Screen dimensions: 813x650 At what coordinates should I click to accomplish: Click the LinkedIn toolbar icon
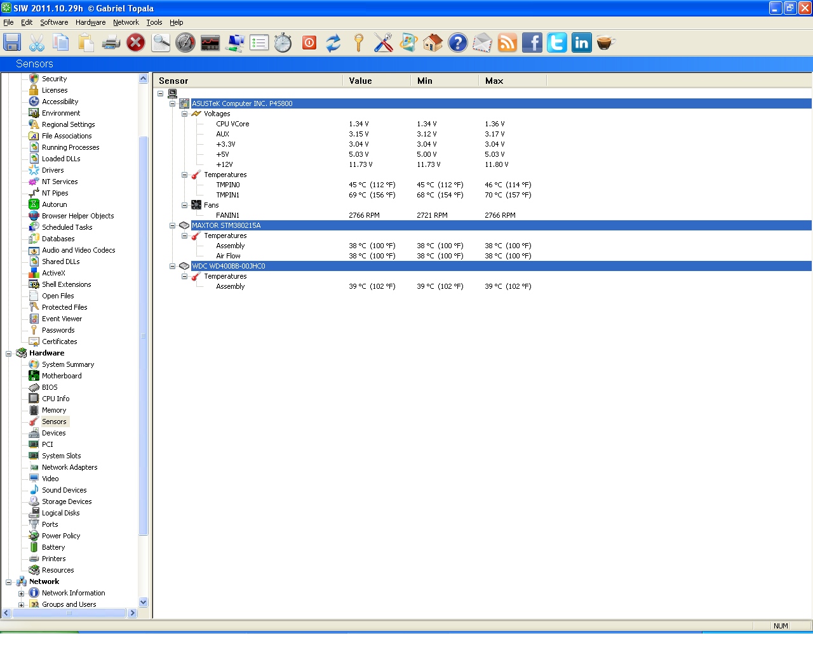tap(582, 43)
